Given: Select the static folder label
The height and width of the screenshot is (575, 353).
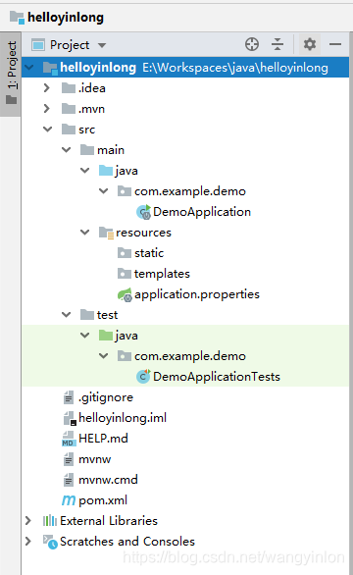Looking at the screenshot, I should tap(149, 253).
